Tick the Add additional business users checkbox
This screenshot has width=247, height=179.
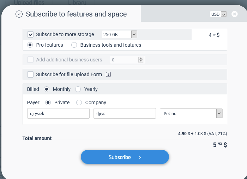coord(31,60)
